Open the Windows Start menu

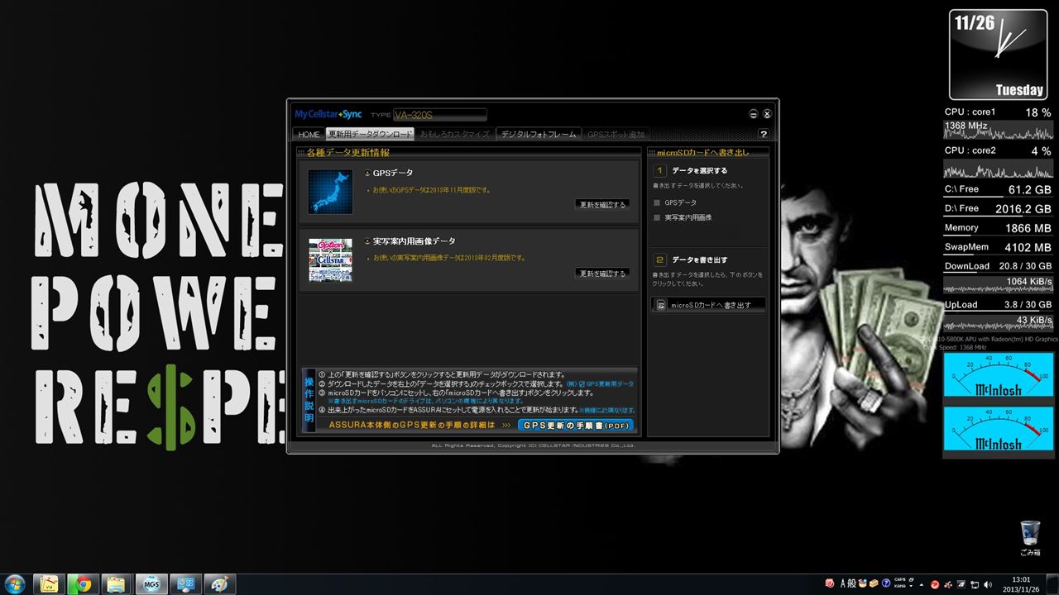pyautogui.click(x=17, y=583)
